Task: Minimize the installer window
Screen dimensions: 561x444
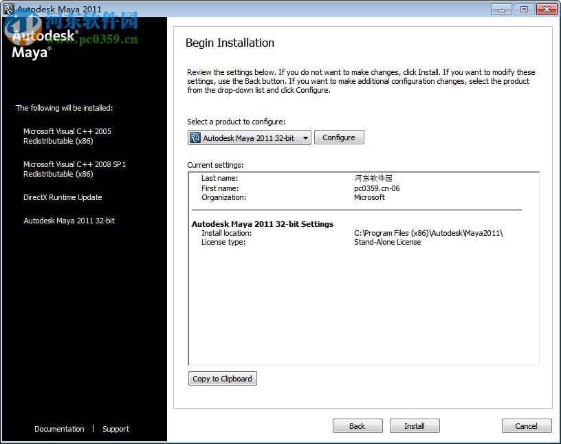Action: [502, 10]
